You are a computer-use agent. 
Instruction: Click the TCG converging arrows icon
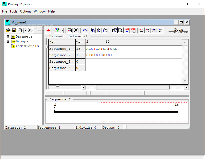[x=154, y=30]
